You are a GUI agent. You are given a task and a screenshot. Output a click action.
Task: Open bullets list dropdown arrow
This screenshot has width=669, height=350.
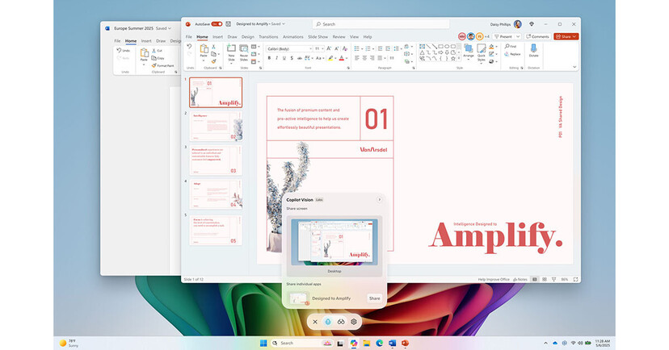coord(361,48)
